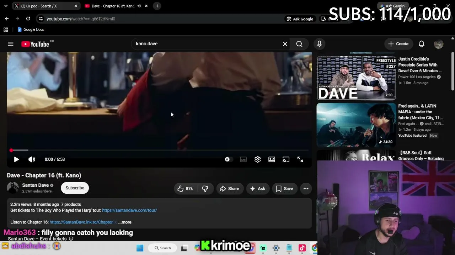Dislike the video with thumbs down

coord(205,189)
